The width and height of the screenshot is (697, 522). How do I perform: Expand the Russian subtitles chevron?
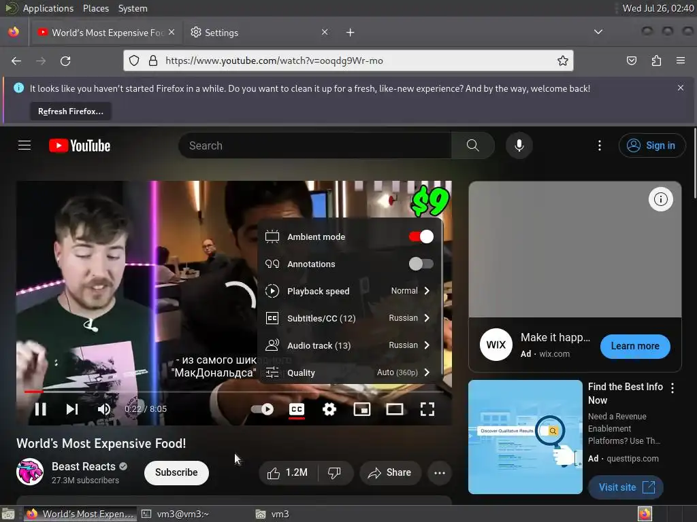click(427, 318)
